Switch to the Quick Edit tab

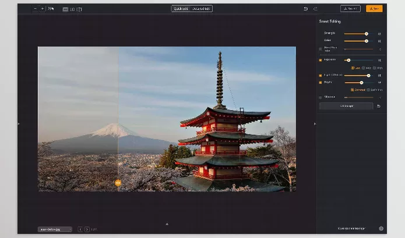(181, 9)
